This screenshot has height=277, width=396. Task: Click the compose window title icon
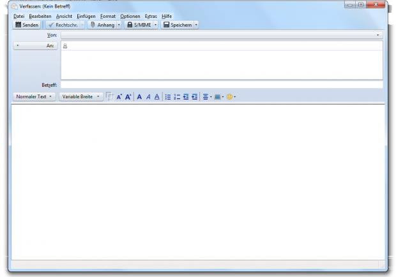pos(15,6)
